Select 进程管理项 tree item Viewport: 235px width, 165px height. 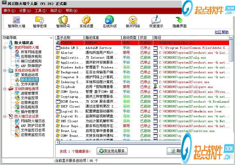29,93
